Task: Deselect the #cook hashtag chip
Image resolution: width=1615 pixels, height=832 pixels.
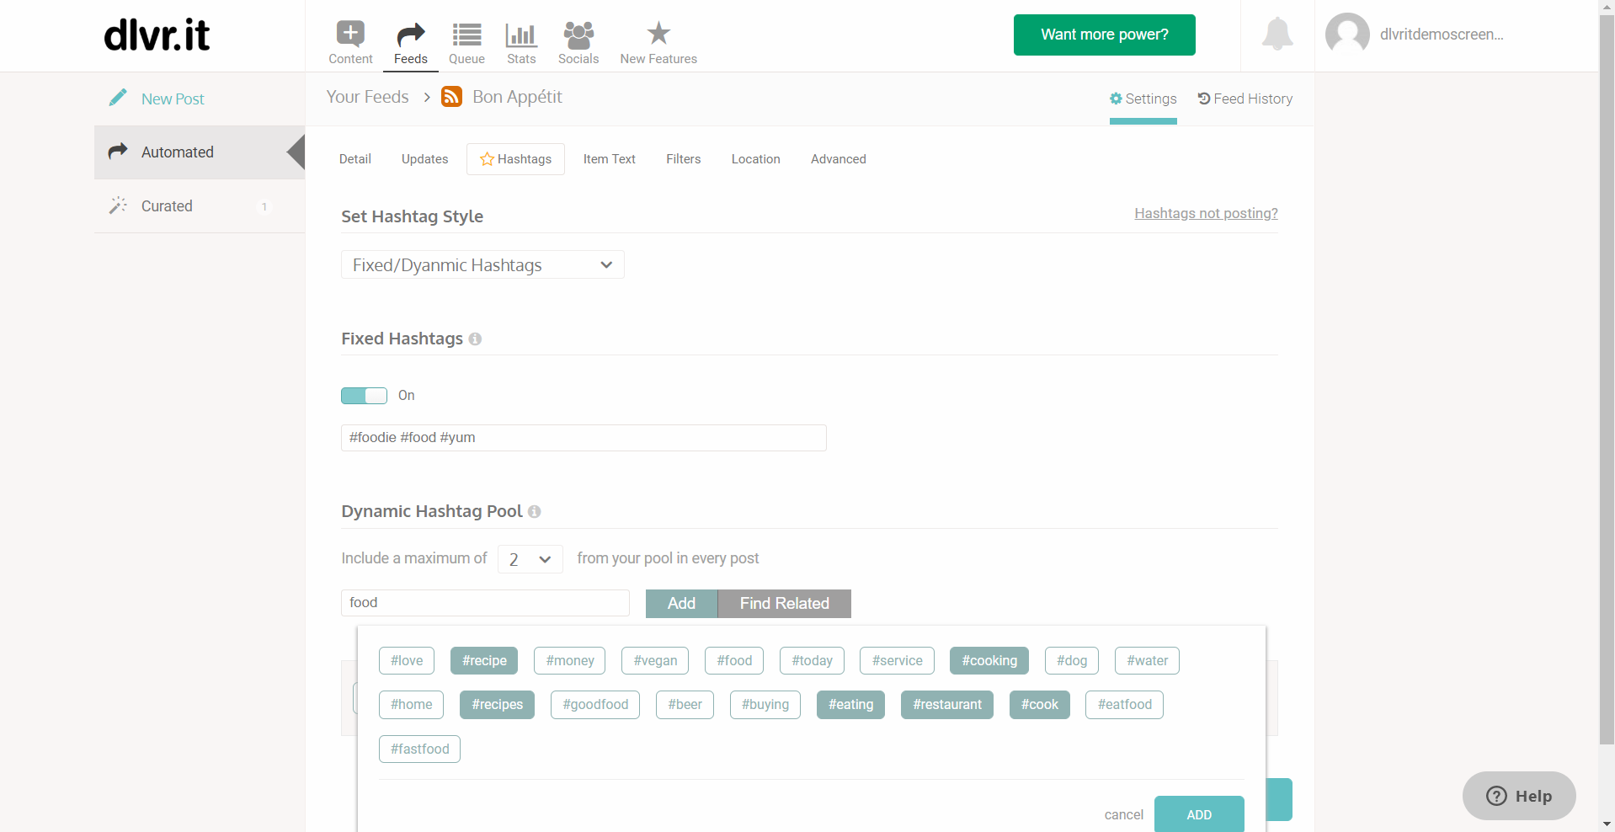Action: point(1040,705)
